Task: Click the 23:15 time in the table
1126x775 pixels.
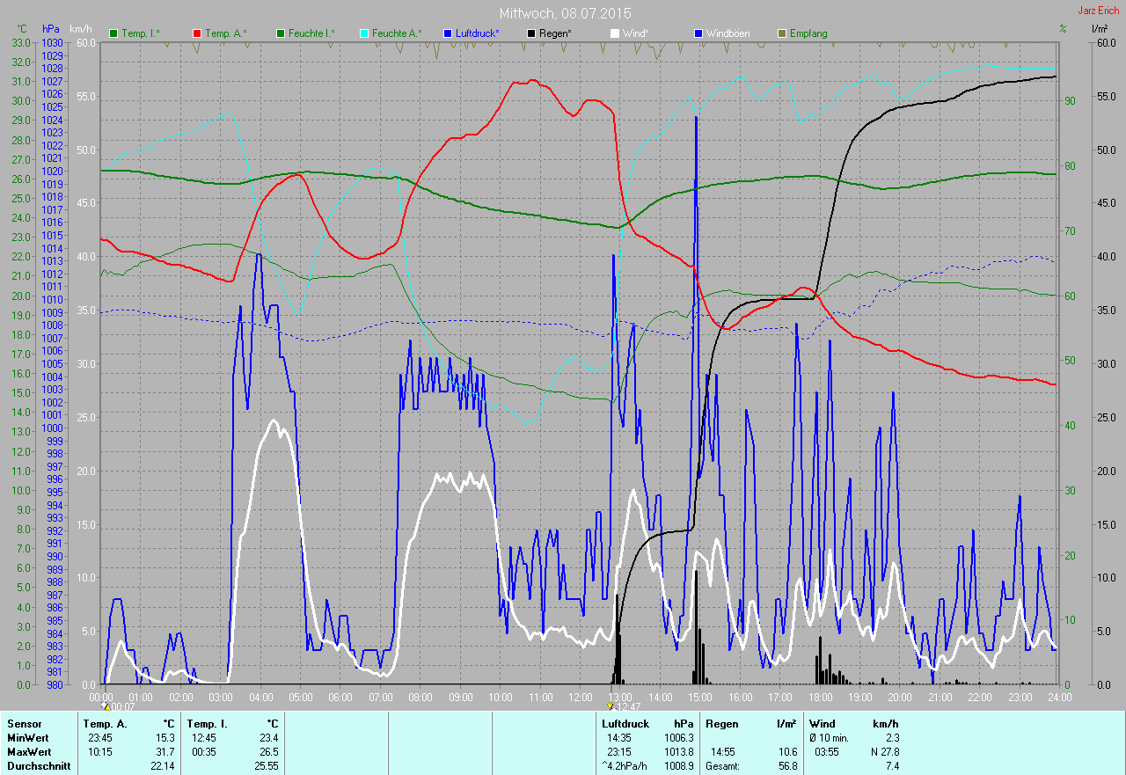Action: click(619, 752)
